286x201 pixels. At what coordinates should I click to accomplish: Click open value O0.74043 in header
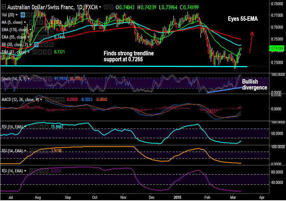coord(125,7)
